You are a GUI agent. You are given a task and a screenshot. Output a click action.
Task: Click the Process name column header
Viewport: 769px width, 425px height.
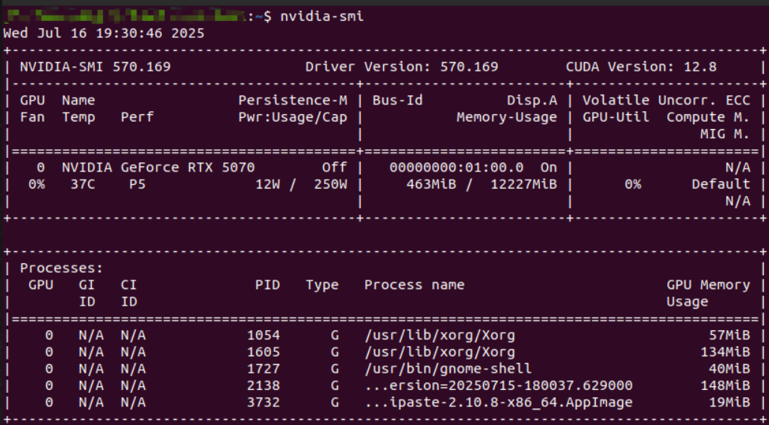[x=414, y=285]
